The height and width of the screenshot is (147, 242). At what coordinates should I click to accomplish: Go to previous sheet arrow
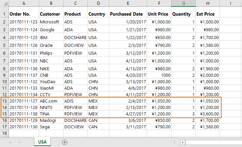(x=10, y=142)
